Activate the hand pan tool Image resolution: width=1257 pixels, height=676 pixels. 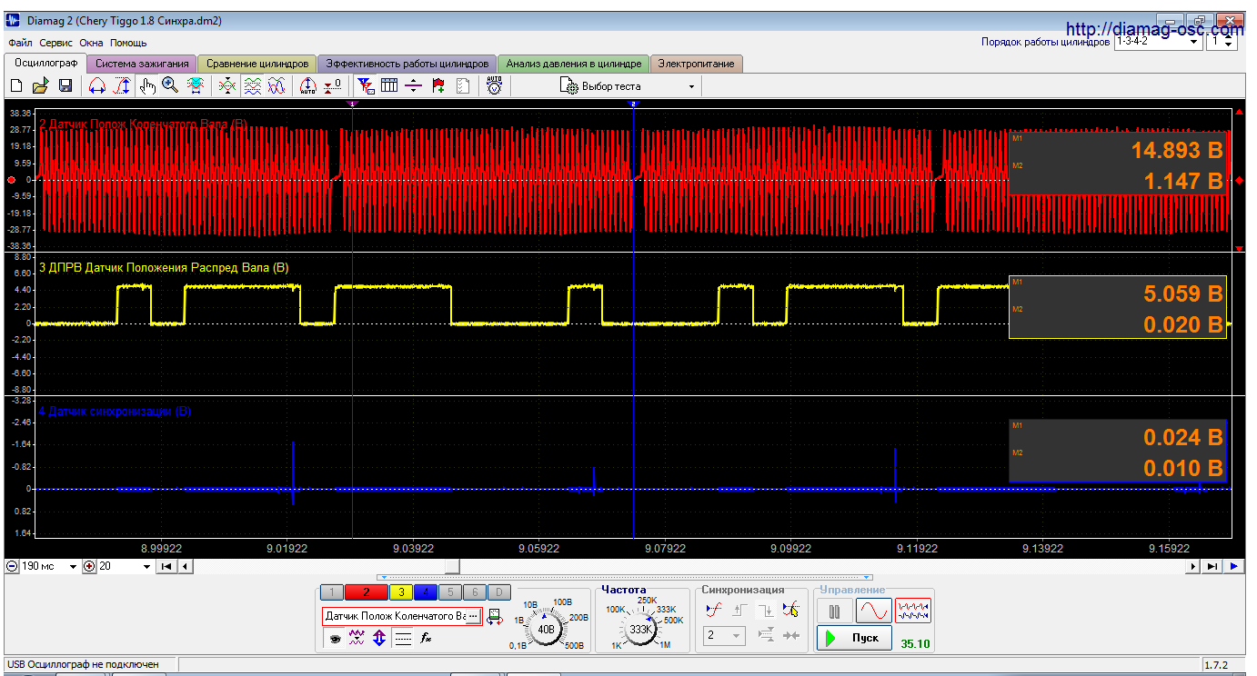(146, 85)
